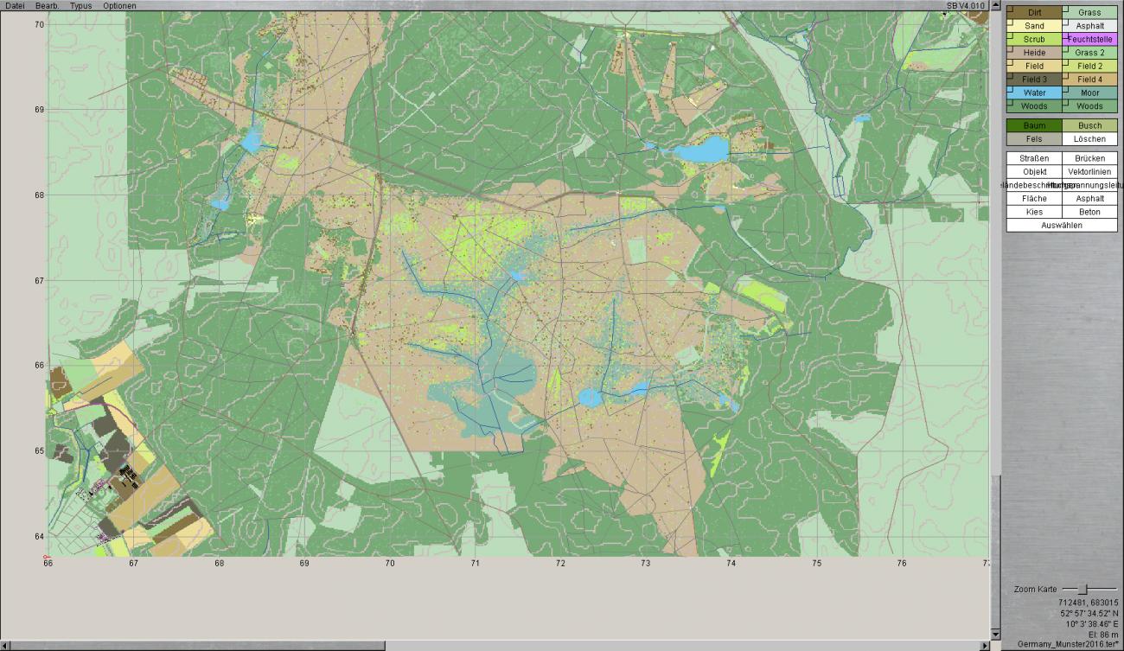
Task: Open the Optionen menu
Action: [x=119, y=6]
